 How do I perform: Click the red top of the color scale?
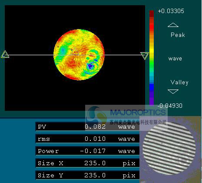pos(152,14)
